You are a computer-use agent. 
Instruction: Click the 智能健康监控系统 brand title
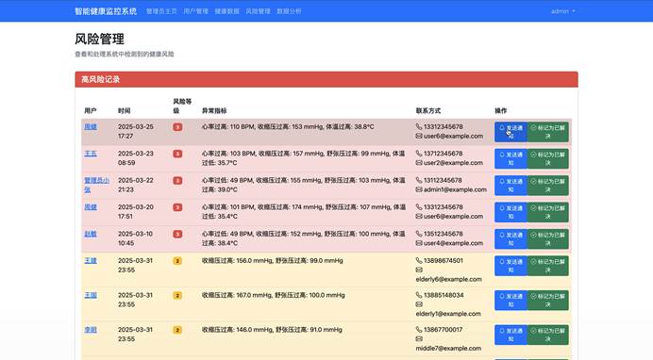(x=106, y=11)
